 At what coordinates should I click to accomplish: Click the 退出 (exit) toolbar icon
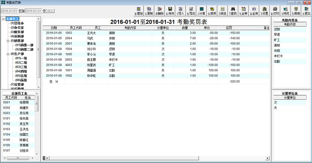307,11
